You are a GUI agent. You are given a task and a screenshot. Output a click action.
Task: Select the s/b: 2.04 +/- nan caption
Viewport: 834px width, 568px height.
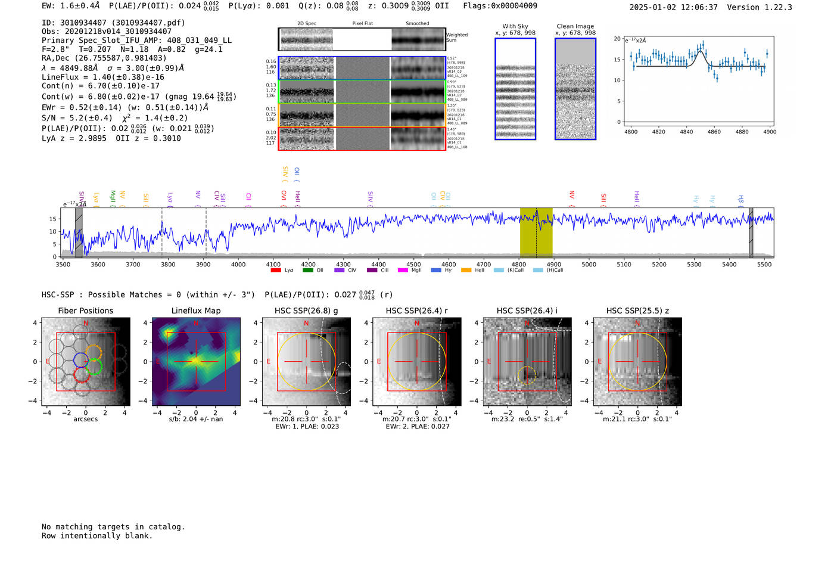196,419
